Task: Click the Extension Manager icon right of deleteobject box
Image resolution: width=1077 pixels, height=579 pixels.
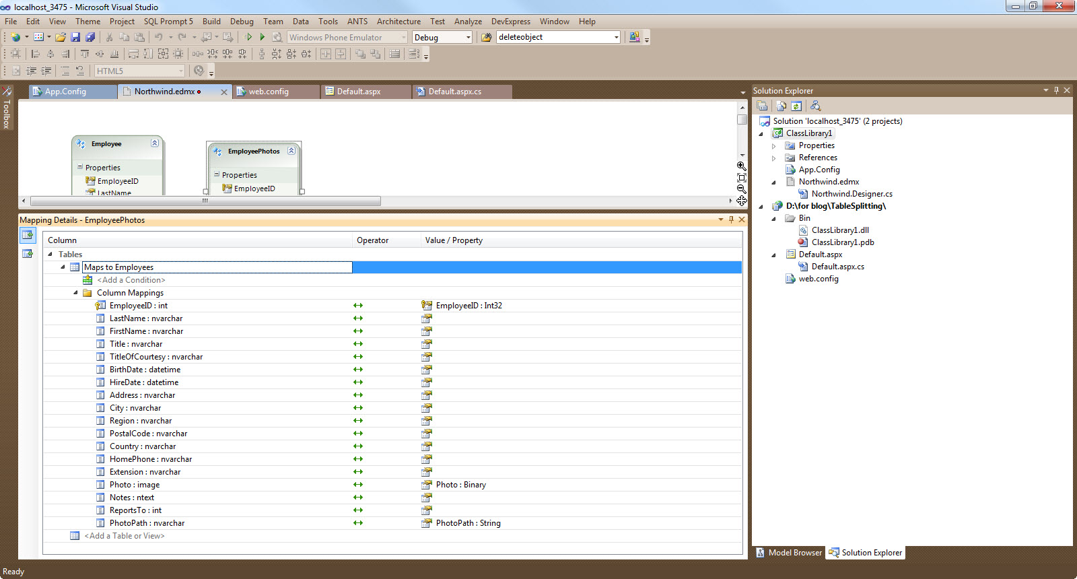Action: (634, 37)
